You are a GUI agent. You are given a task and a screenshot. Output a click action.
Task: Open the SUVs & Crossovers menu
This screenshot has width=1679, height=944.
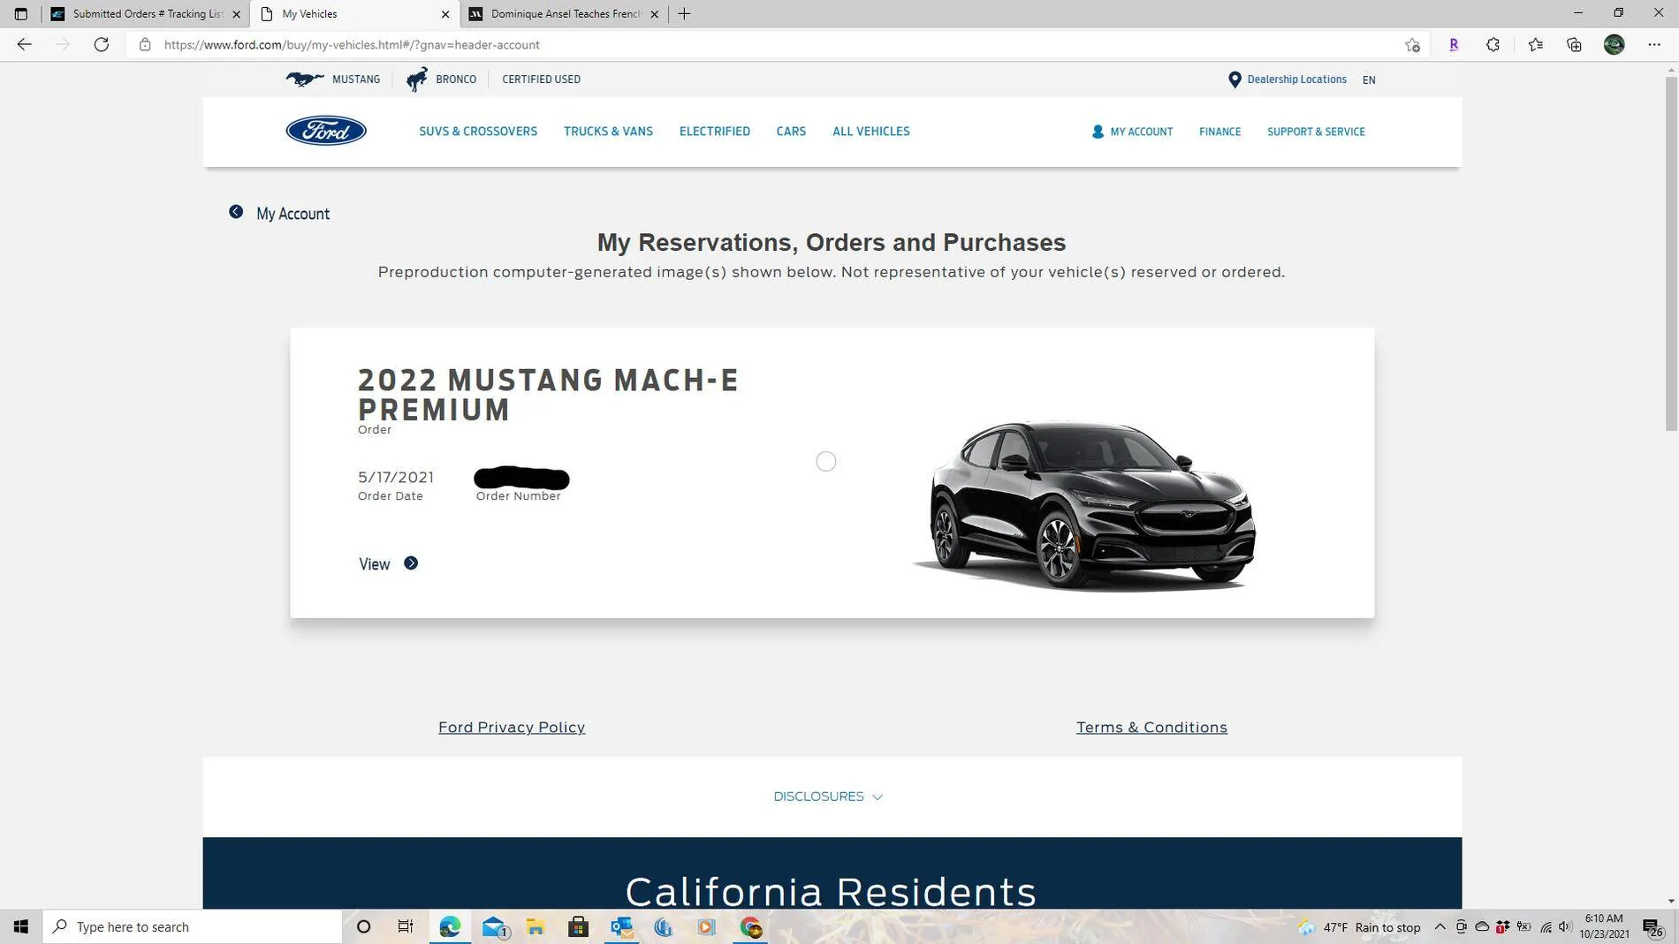coord(478,132)
